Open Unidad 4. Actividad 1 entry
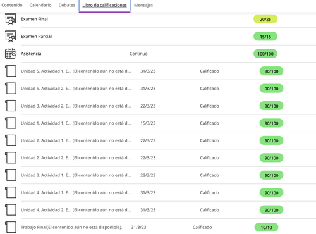The height and width of the screenshot is (234, 316). pos(76,192)
